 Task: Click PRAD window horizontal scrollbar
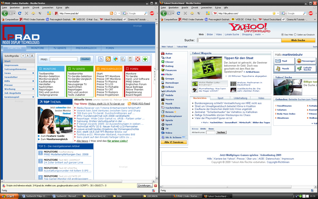[x=63, y=181]
